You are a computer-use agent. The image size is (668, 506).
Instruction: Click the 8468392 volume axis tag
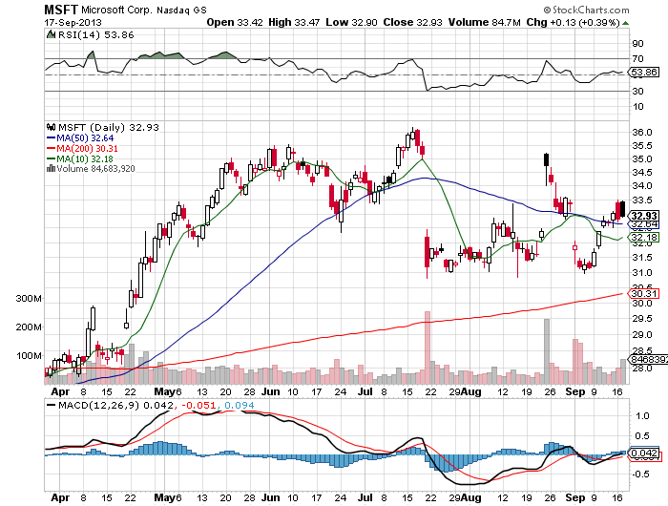[648, 359]
